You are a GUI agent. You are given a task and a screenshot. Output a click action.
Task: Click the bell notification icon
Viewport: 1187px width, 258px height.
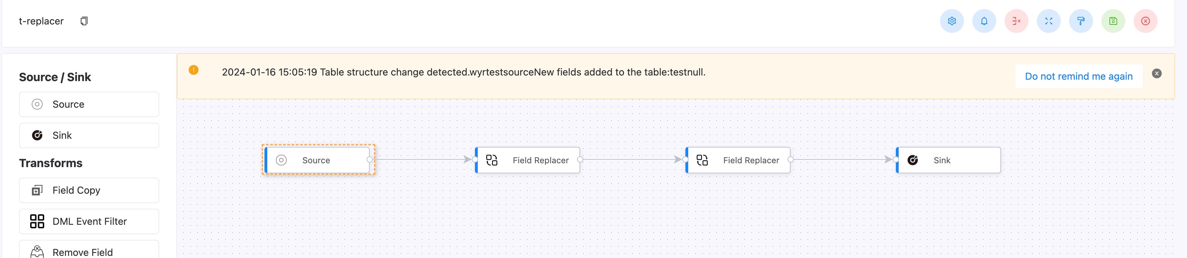tap(984, 21)
